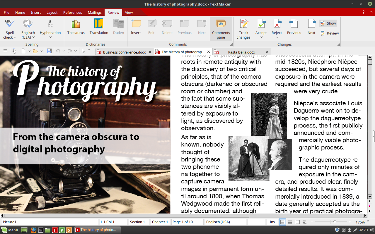This screenshot has height=234, width=375.
Task: Adjust the zoom slider in status bar
Action: [x=335, y=222]
